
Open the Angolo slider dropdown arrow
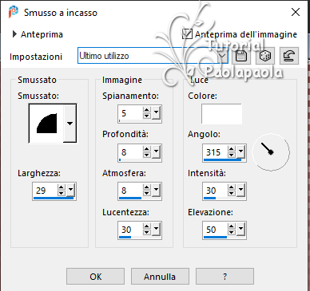coord(240,152)
